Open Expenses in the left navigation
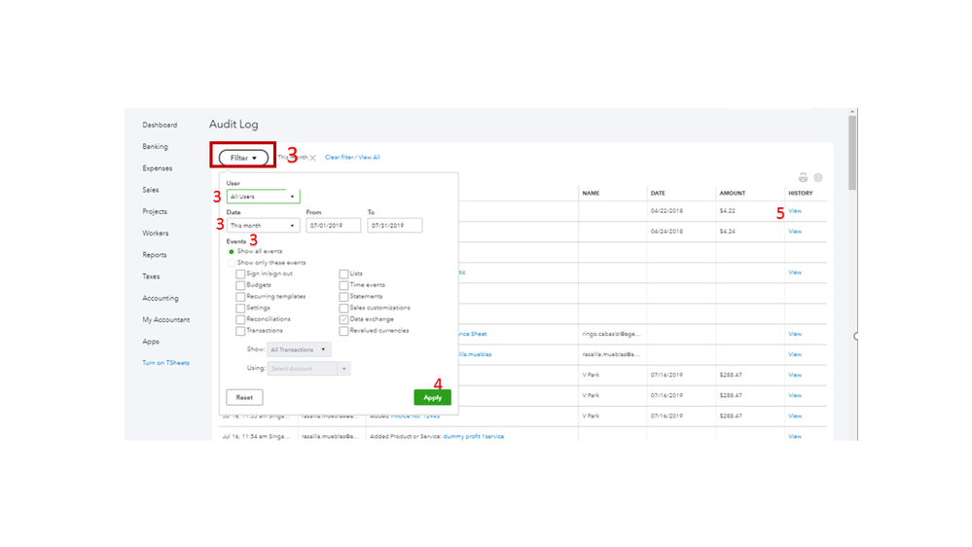This screenshot has width=972, height=547. (x=158, y=168)
